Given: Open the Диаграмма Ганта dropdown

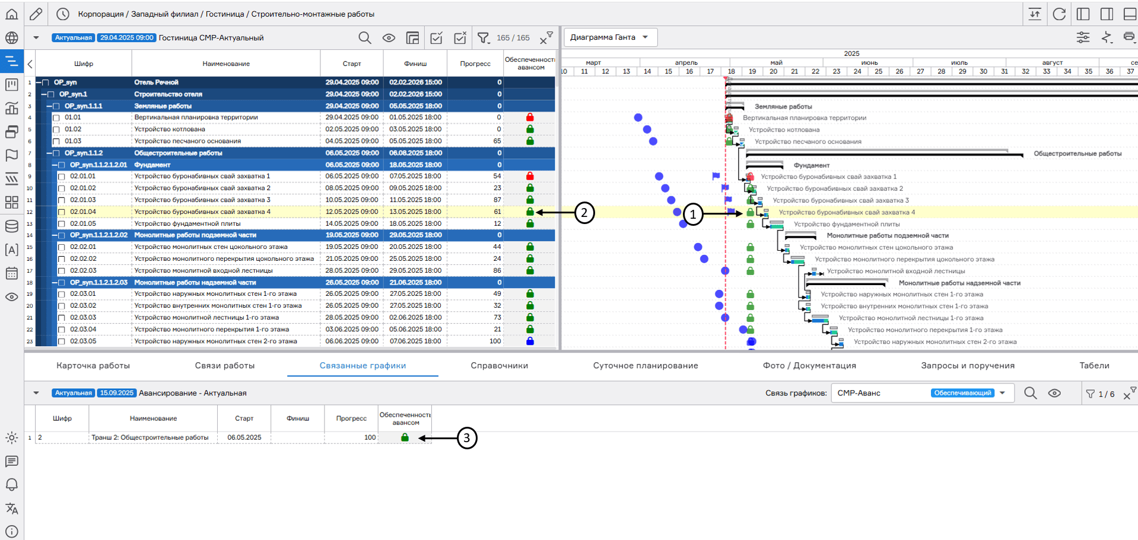Looking at the screenshot, I should [610, 37].
